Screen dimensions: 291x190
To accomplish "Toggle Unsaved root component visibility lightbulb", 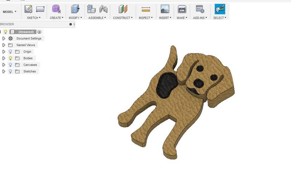I will 5,32.
